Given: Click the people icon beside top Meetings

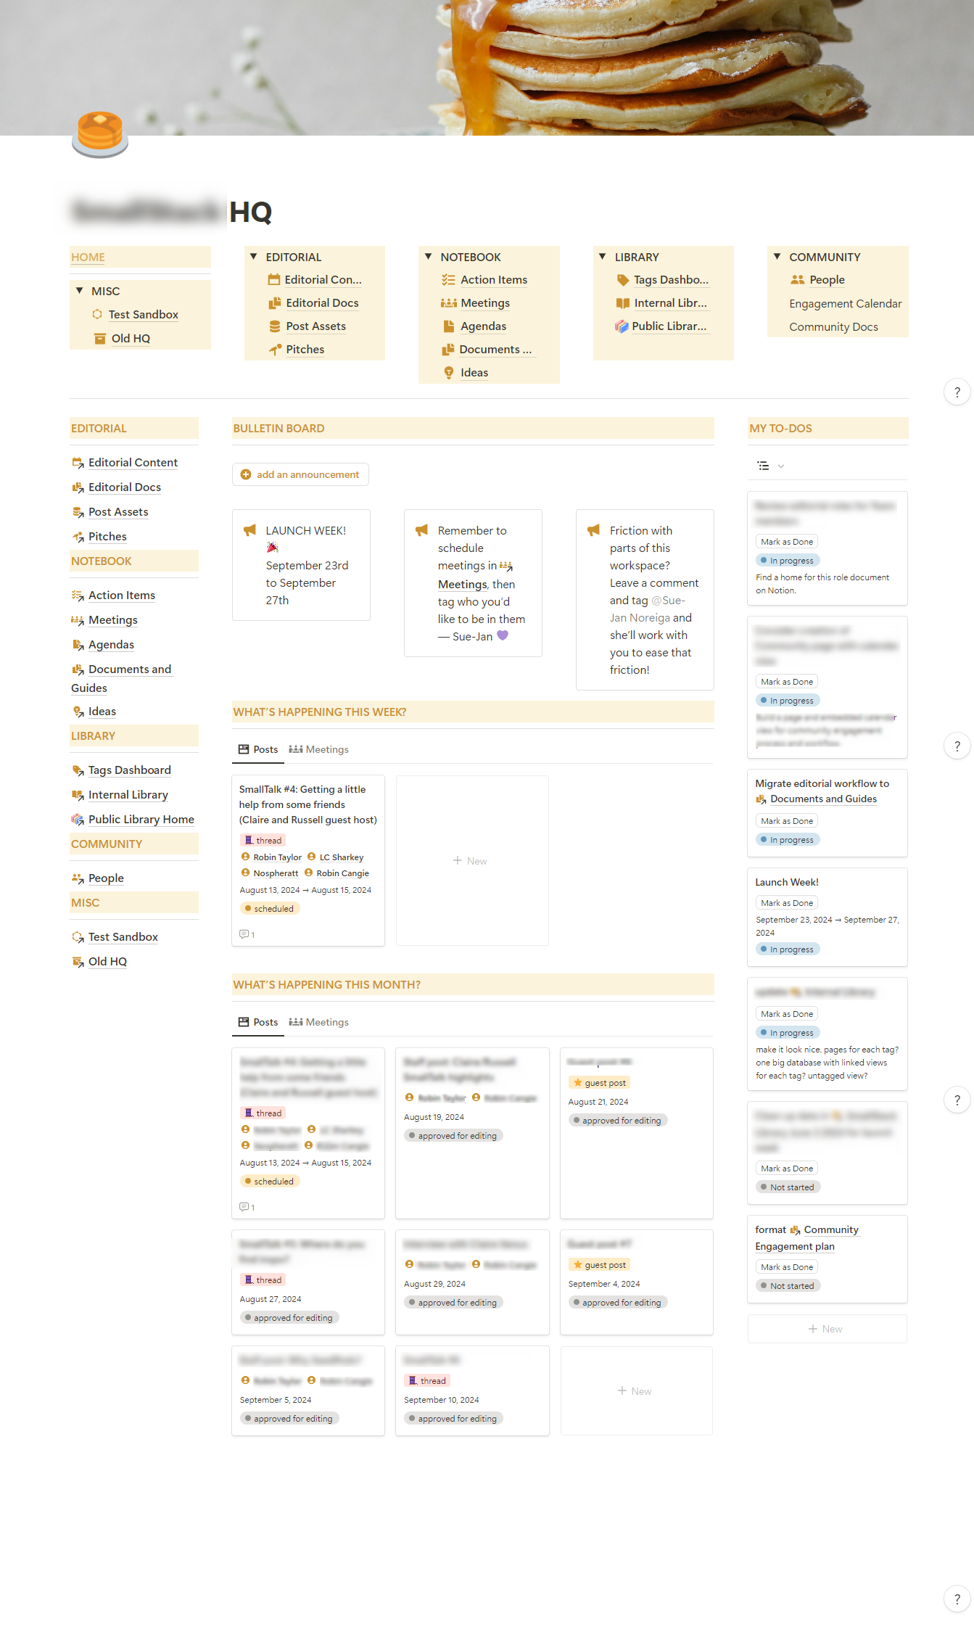Looking at the screenshot, I should click(448, 303).
